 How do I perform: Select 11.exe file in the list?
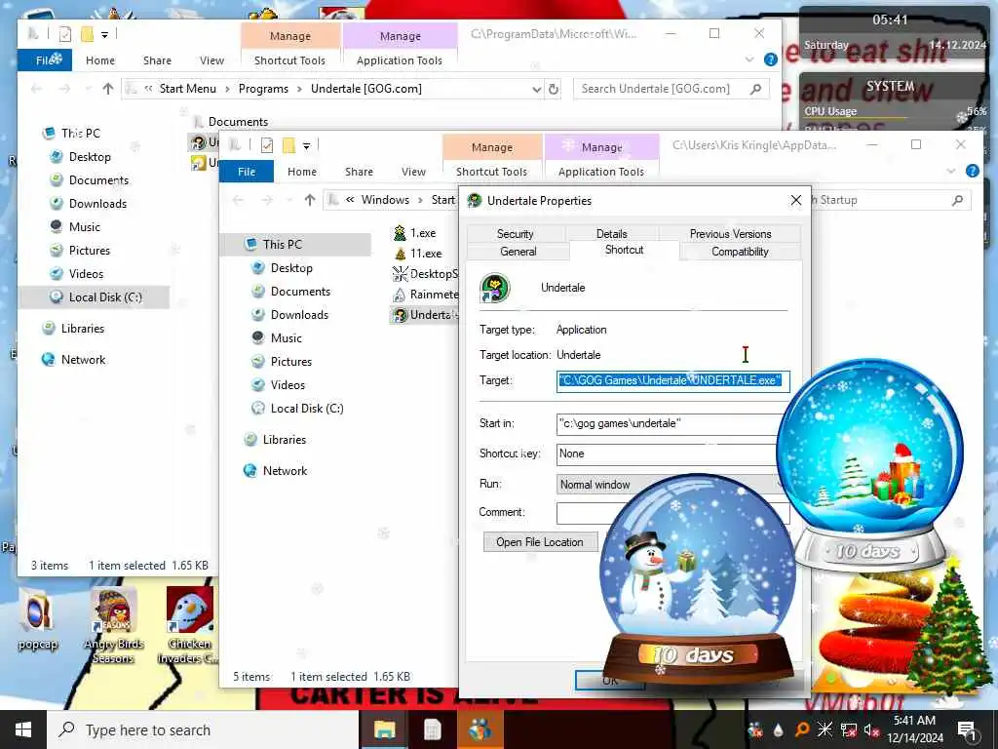click(x=418, y=254)
